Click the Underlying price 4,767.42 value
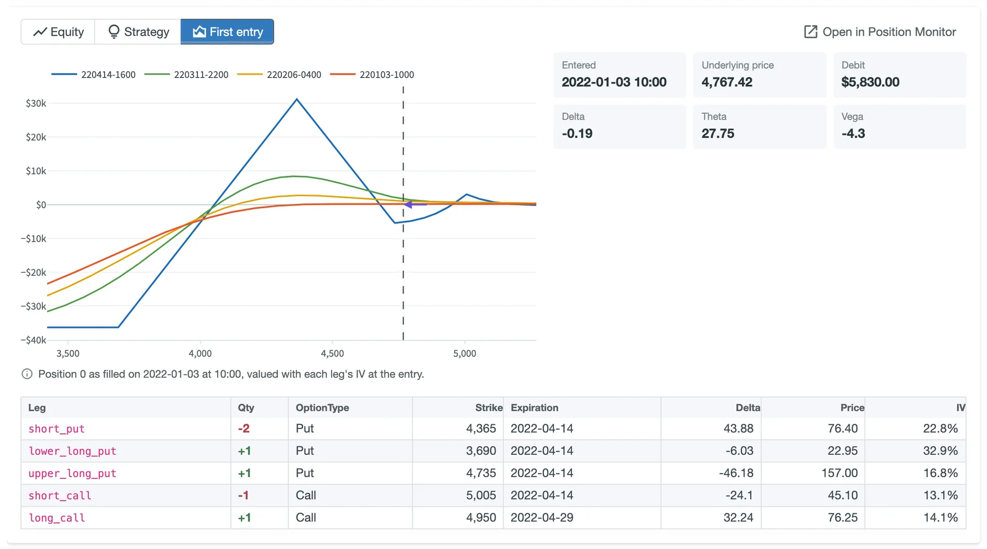Image resolution: width=987 pixels, height=549 pixels. click(727, 82)
